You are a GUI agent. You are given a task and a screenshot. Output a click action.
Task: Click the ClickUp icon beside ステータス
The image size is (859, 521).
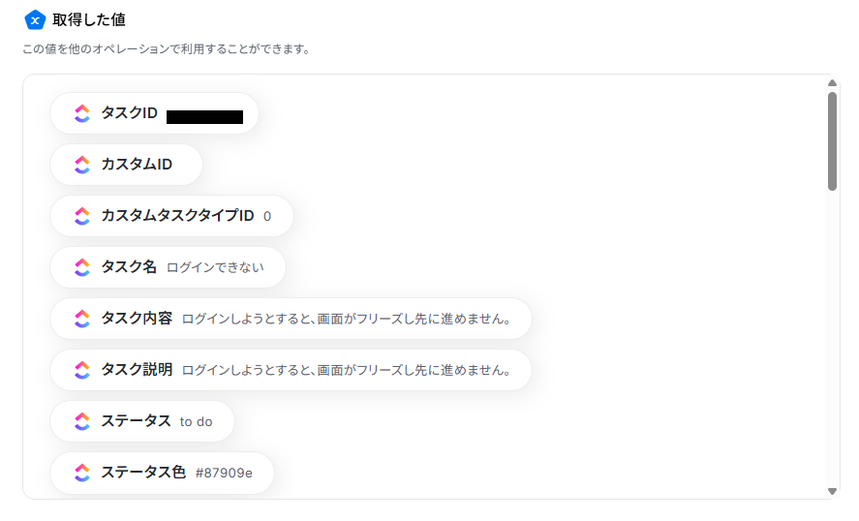(x=82, y=421)
